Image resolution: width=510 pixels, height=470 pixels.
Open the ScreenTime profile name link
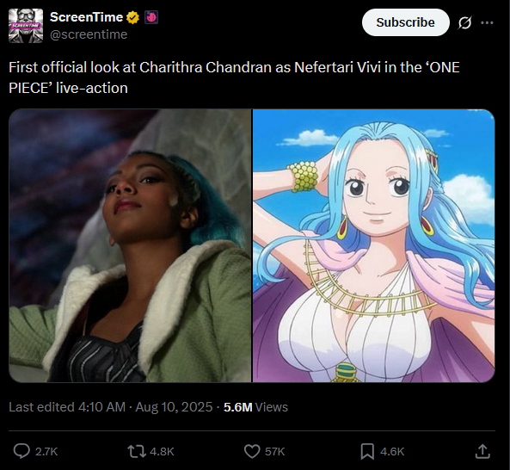coord(86,17)
